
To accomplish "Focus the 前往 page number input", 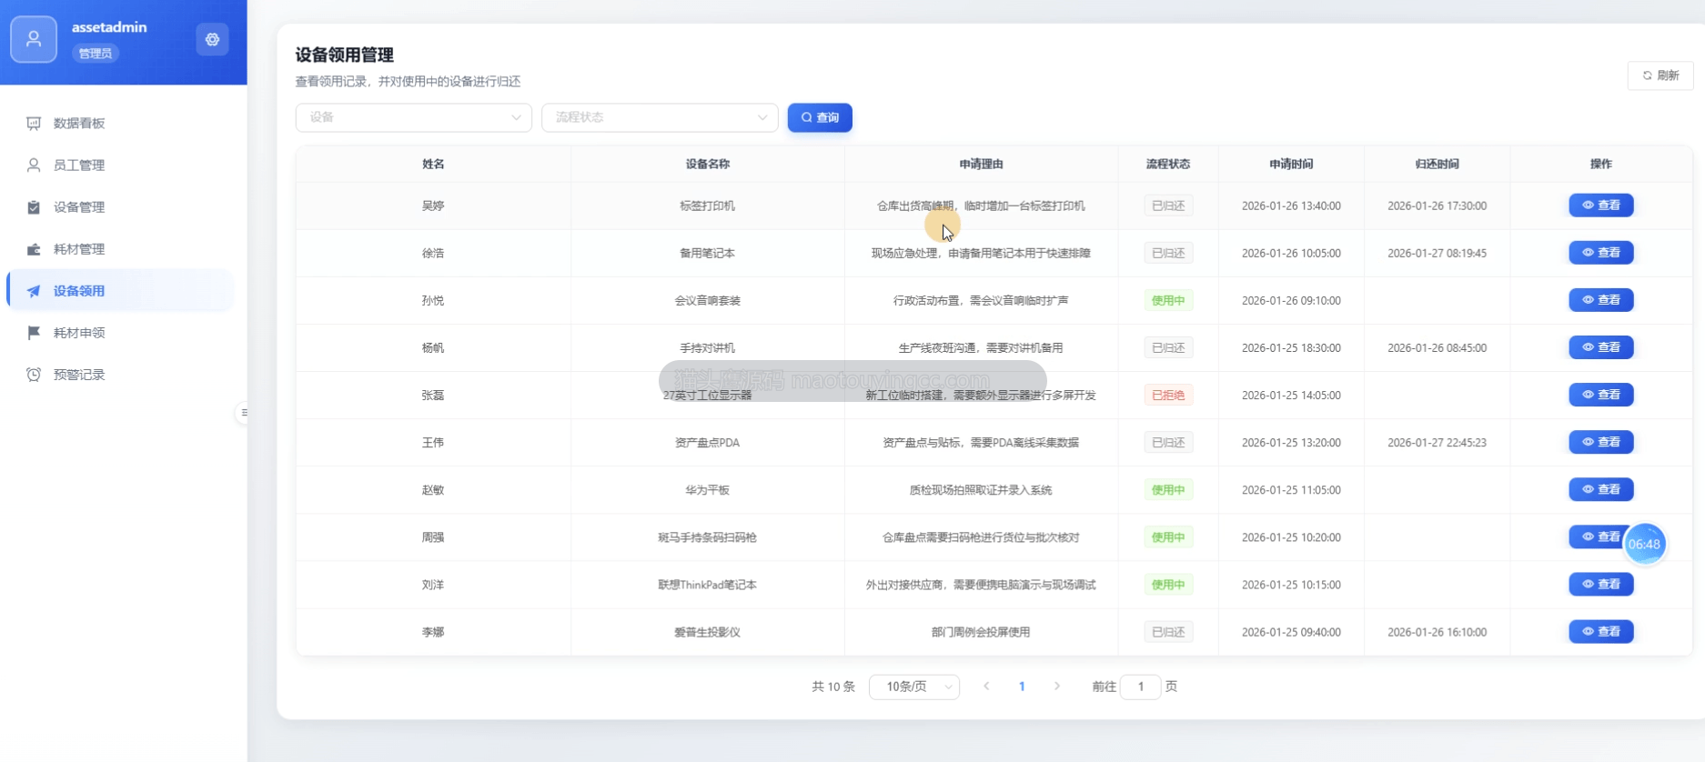I will [x=1141, y=687].
